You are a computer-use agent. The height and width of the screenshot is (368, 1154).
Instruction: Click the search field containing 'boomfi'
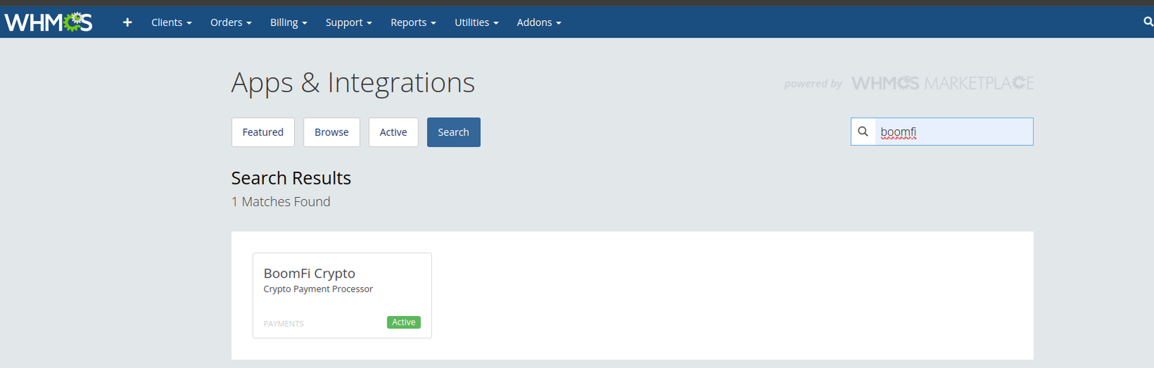pyautogui.click(x=953, y=131)
